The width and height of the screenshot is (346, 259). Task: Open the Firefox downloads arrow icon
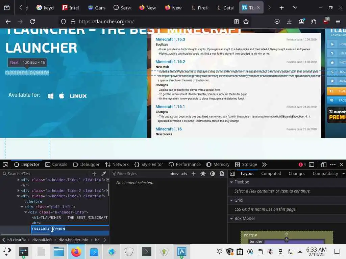coord(289,22)
